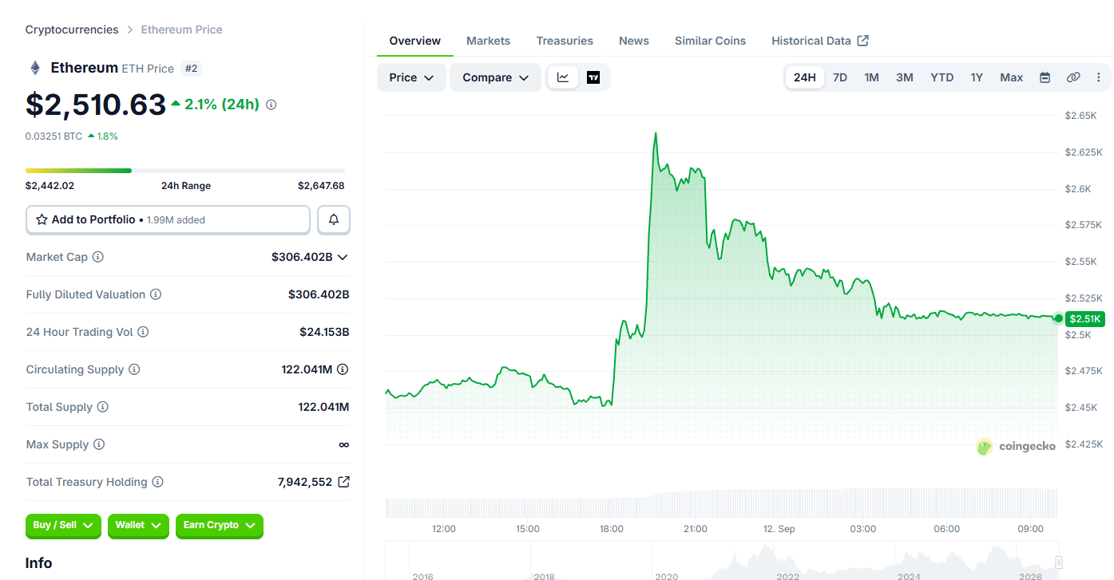Switch to the Treasuries tab
The height and width of the screenshot is (580, 1114).
[565, 41]
